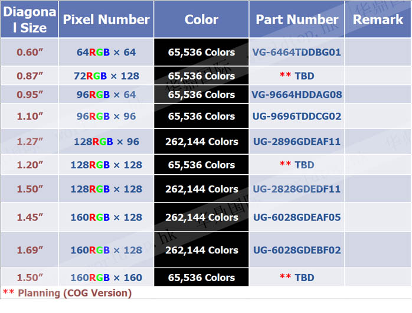Select the 1.27″ diagonal size cell
This screenshot has width=412, height=313.
coord(30,142)
